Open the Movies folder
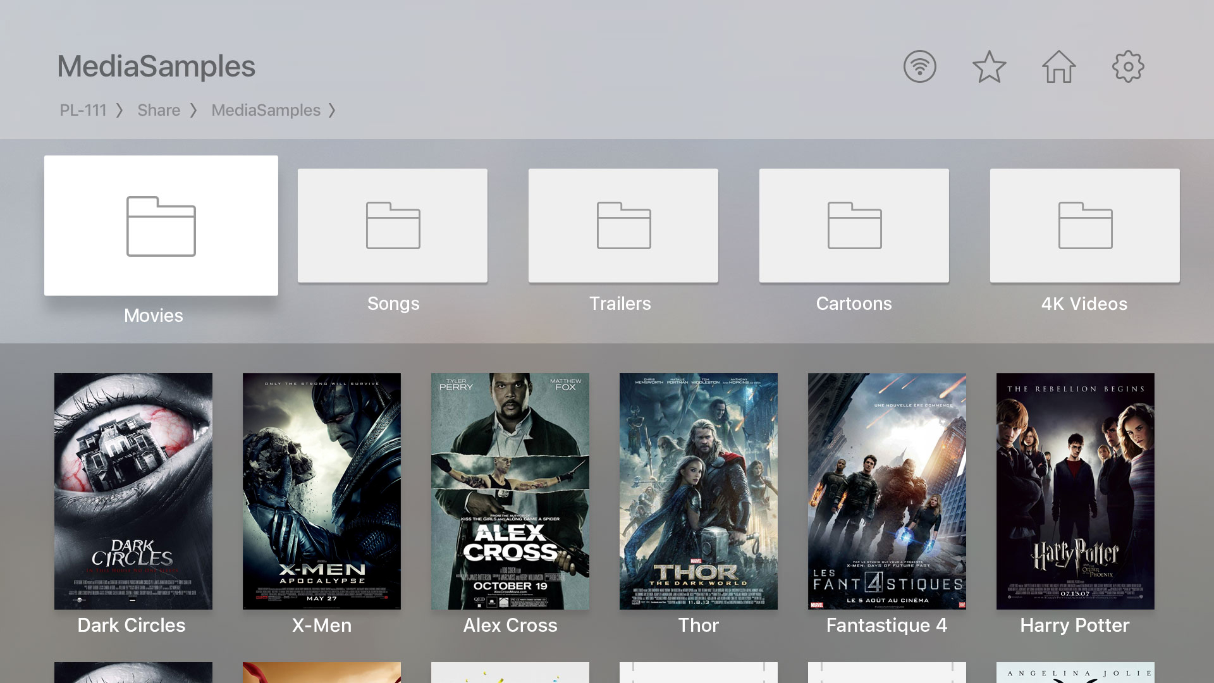This screenshot has height=683, width=1214. (161, 226)
